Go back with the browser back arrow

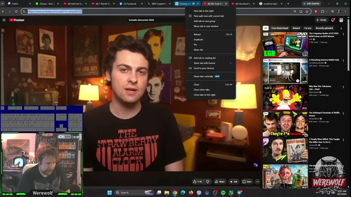3,11
